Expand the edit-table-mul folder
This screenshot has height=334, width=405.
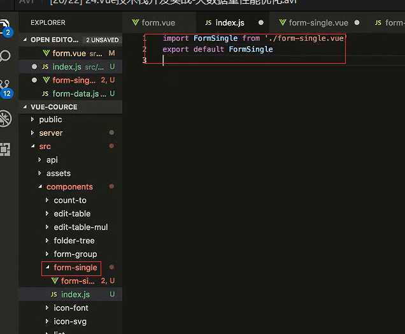click(81, 227)
